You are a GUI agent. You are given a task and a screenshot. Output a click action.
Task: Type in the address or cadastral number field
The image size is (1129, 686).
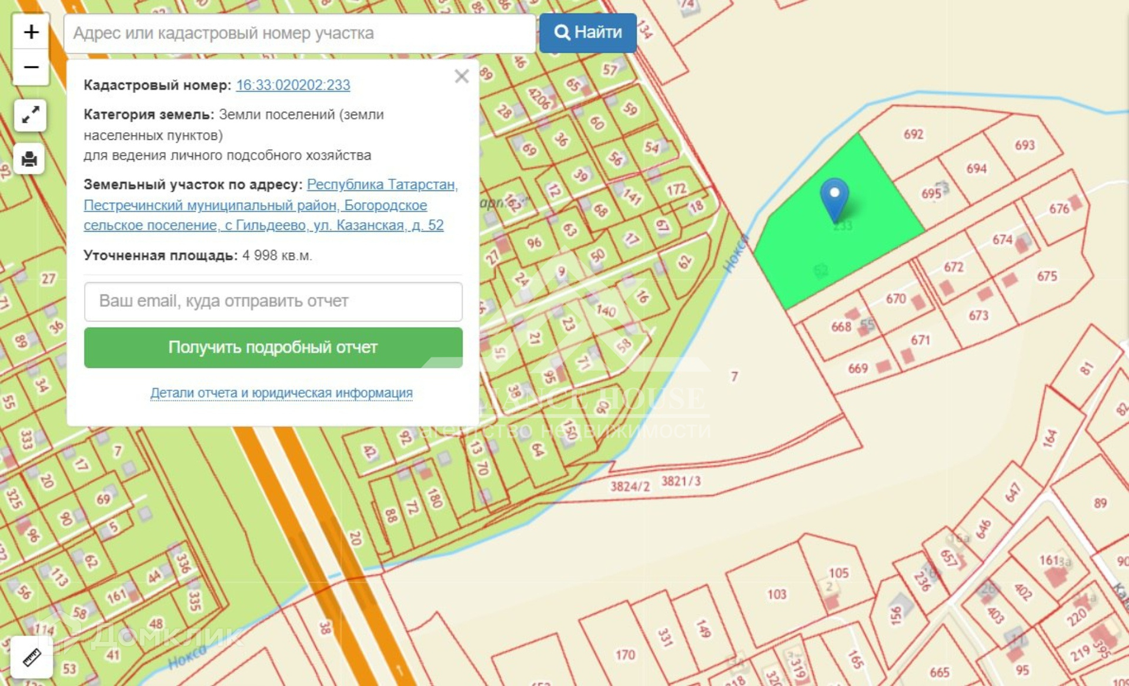[299, 34]
